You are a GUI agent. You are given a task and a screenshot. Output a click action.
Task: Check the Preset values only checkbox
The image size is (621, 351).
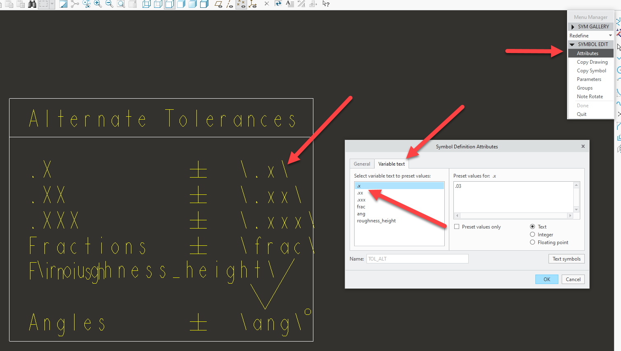tap(457, 226)
